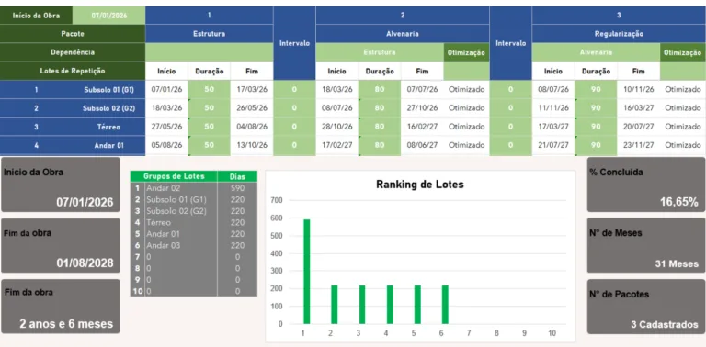Viewport: 706px width, 347px height.
Task: Click the package number 1 header
Action: [x=210, y=16]
